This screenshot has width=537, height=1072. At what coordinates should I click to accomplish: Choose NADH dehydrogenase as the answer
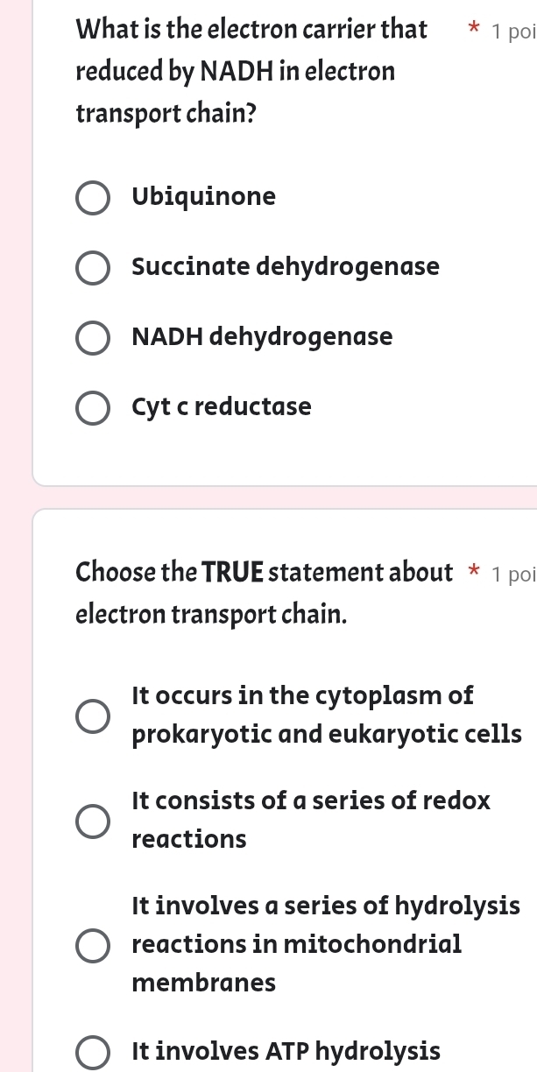[x=93, y=337]
